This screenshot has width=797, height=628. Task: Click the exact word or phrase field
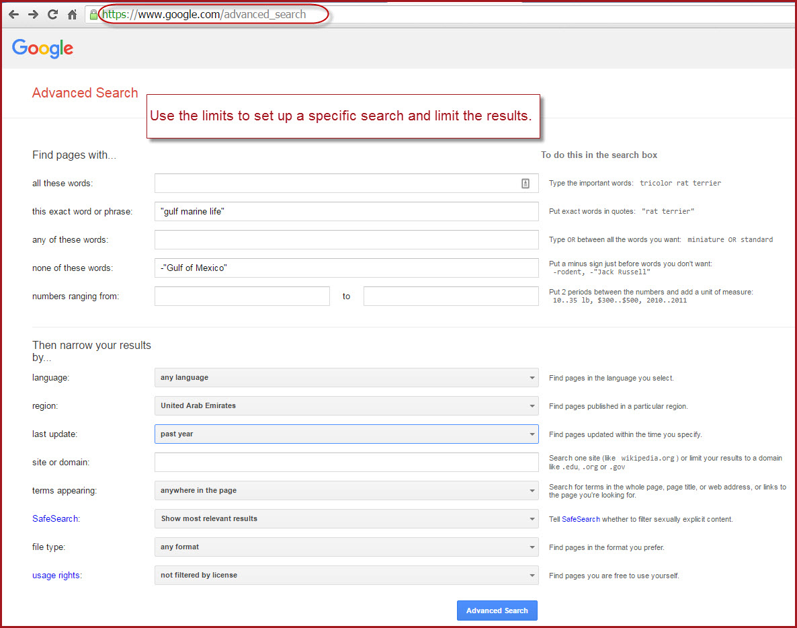346,212
